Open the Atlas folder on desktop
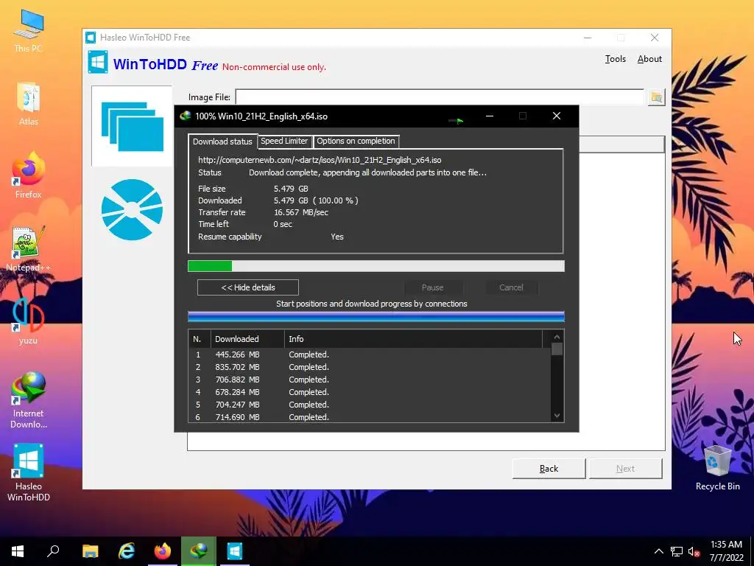This screenshot has width=754, height=566. 29,104
